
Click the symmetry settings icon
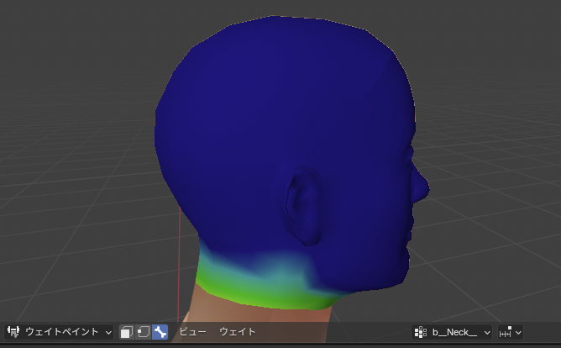[506, 332]
